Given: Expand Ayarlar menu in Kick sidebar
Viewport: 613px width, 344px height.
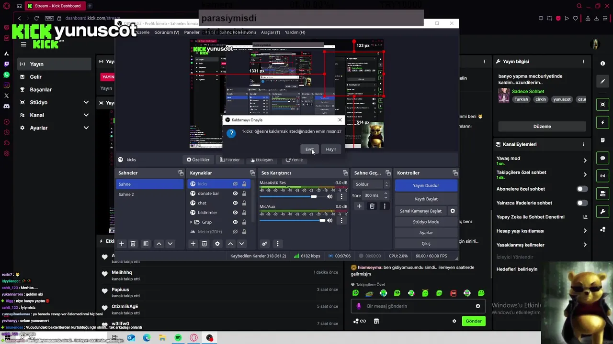Looking at the screenshot, I should tap(86, 128).
